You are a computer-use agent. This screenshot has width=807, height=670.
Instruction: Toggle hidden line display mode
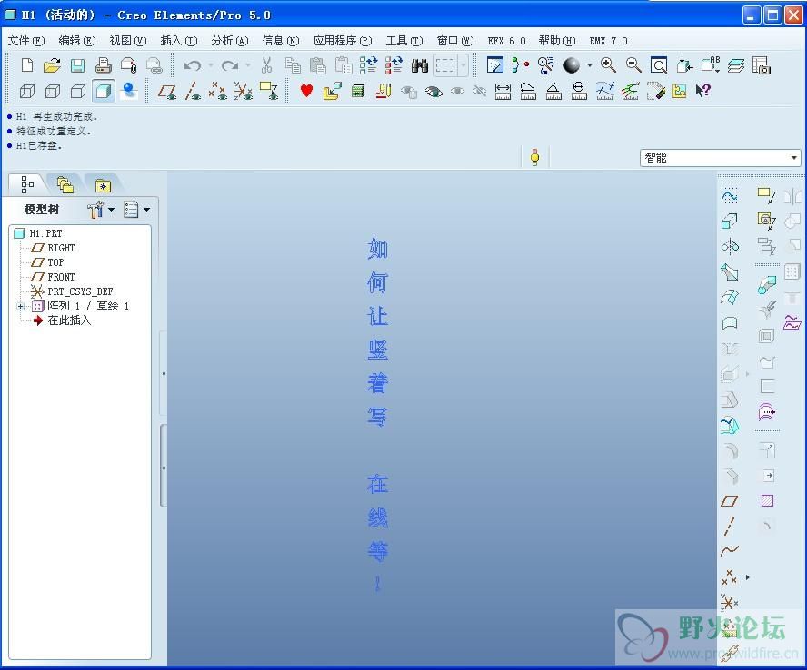click(53, 91)
